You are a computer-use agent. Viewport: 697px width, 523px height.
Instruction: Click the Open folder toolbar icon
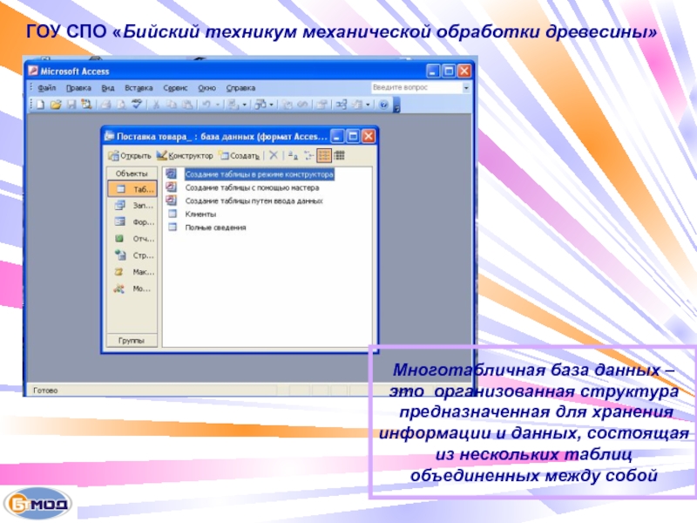56,105
